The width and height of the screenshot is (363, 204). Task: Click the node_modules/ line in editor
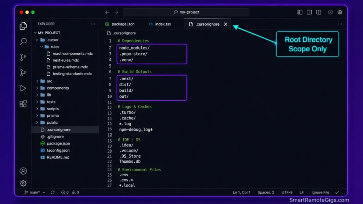click(134, 48)
